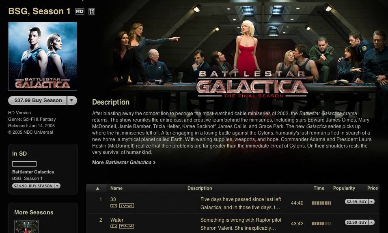Expand the $24.99 Buy Season SD dropdown arrow
This screenshot has width=388, height=233.
point(57,186)
